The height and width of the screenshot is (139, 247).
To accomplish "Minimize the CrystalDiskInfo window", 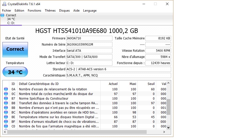I will click(x=144, y=4).
